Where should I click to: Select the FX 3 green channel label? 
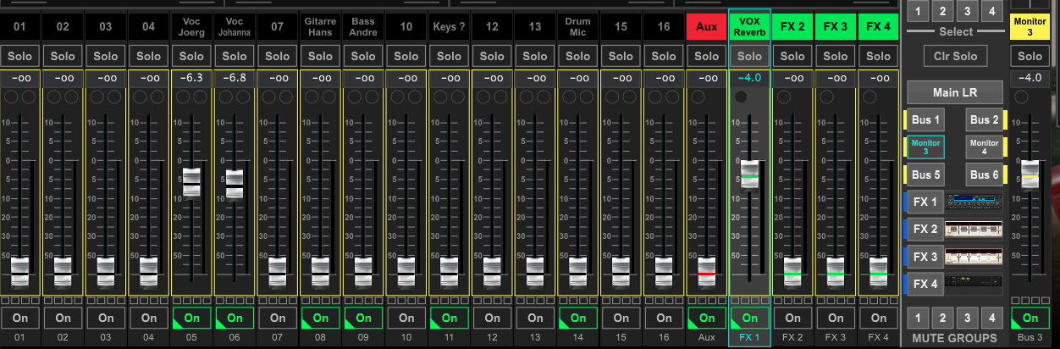(x=836, y=26)
